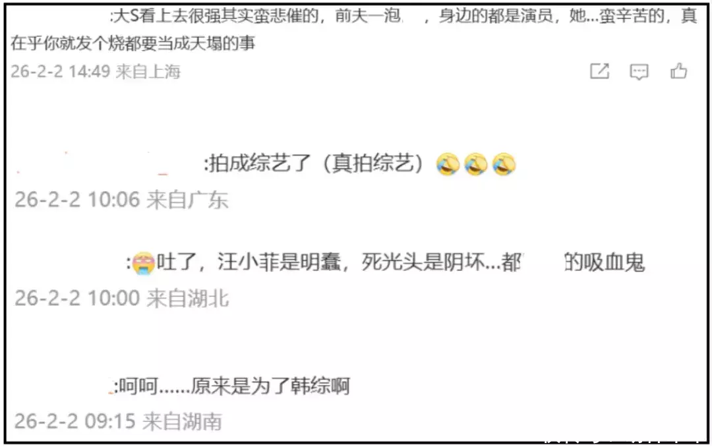Open the comment reply bubble icon
The image size is (712, 447).
pos(639,72)
